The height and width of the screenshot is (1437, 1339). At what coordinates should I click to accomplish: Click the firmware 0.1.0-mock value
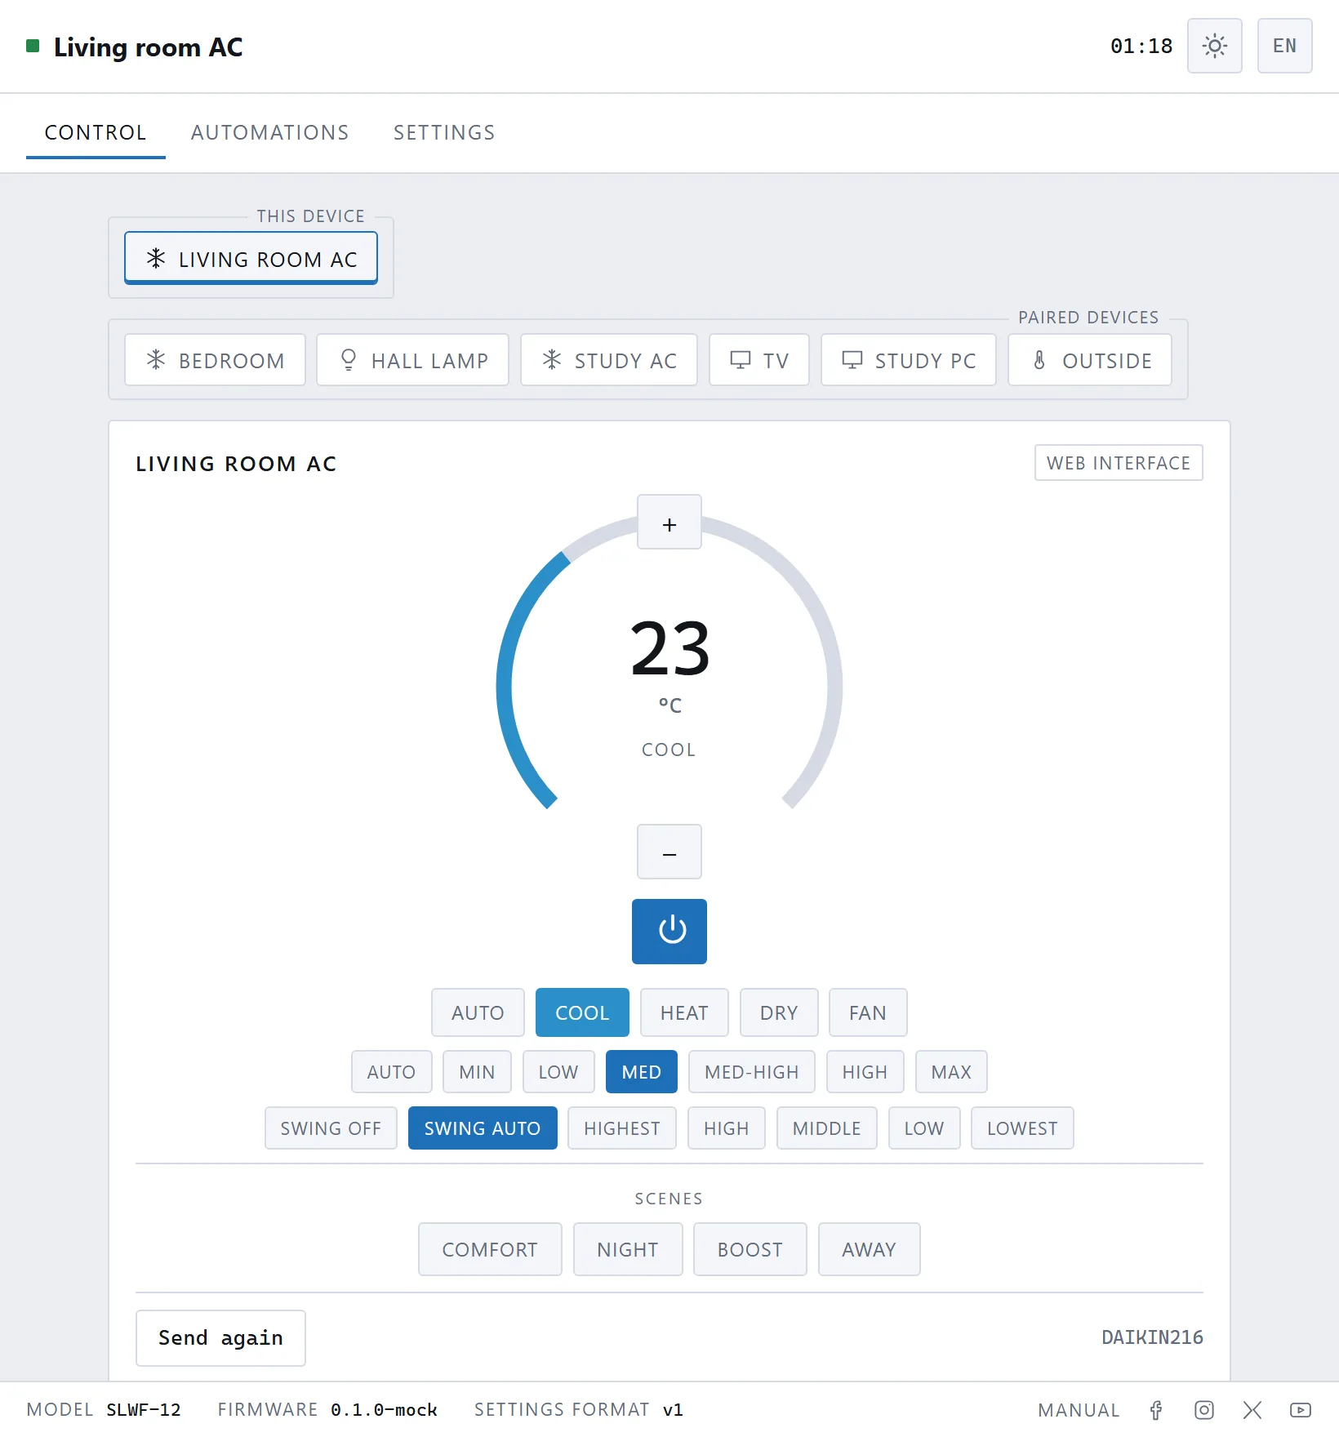click(384, 1410)
